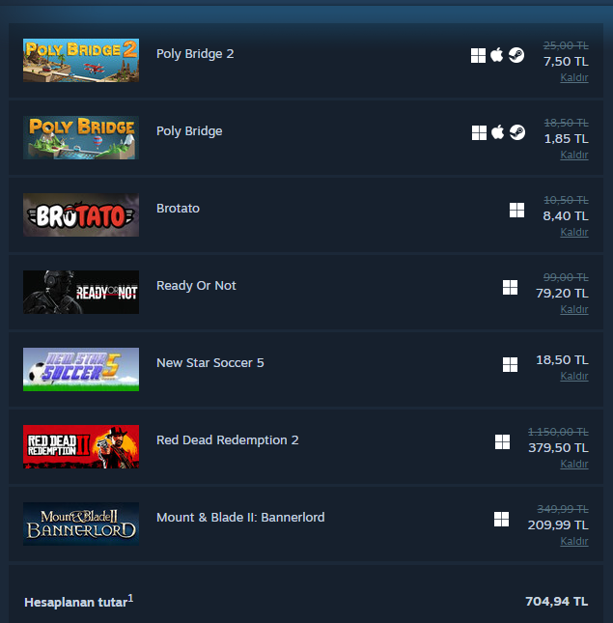The image size is (613, 623).
Task: Open the Mount & Blade II Bannerlord thumbnail
Action: click(x=81, y=524)
